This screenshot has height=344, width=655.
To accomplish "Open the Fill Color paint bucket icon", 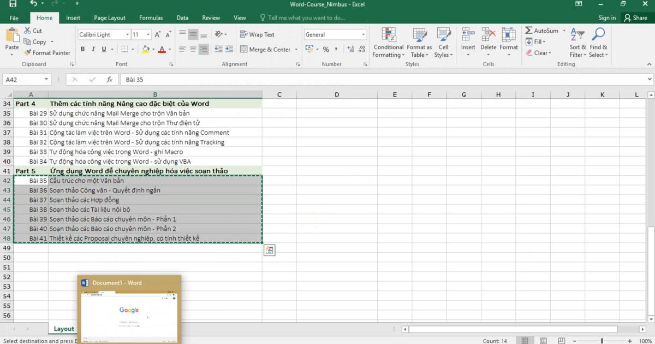I will click(x=146, y=49).
